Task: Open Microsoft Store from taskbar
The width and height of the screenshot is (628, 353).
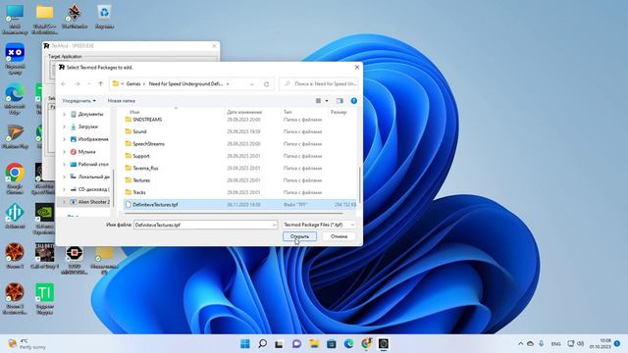Action: pos(332,343)
